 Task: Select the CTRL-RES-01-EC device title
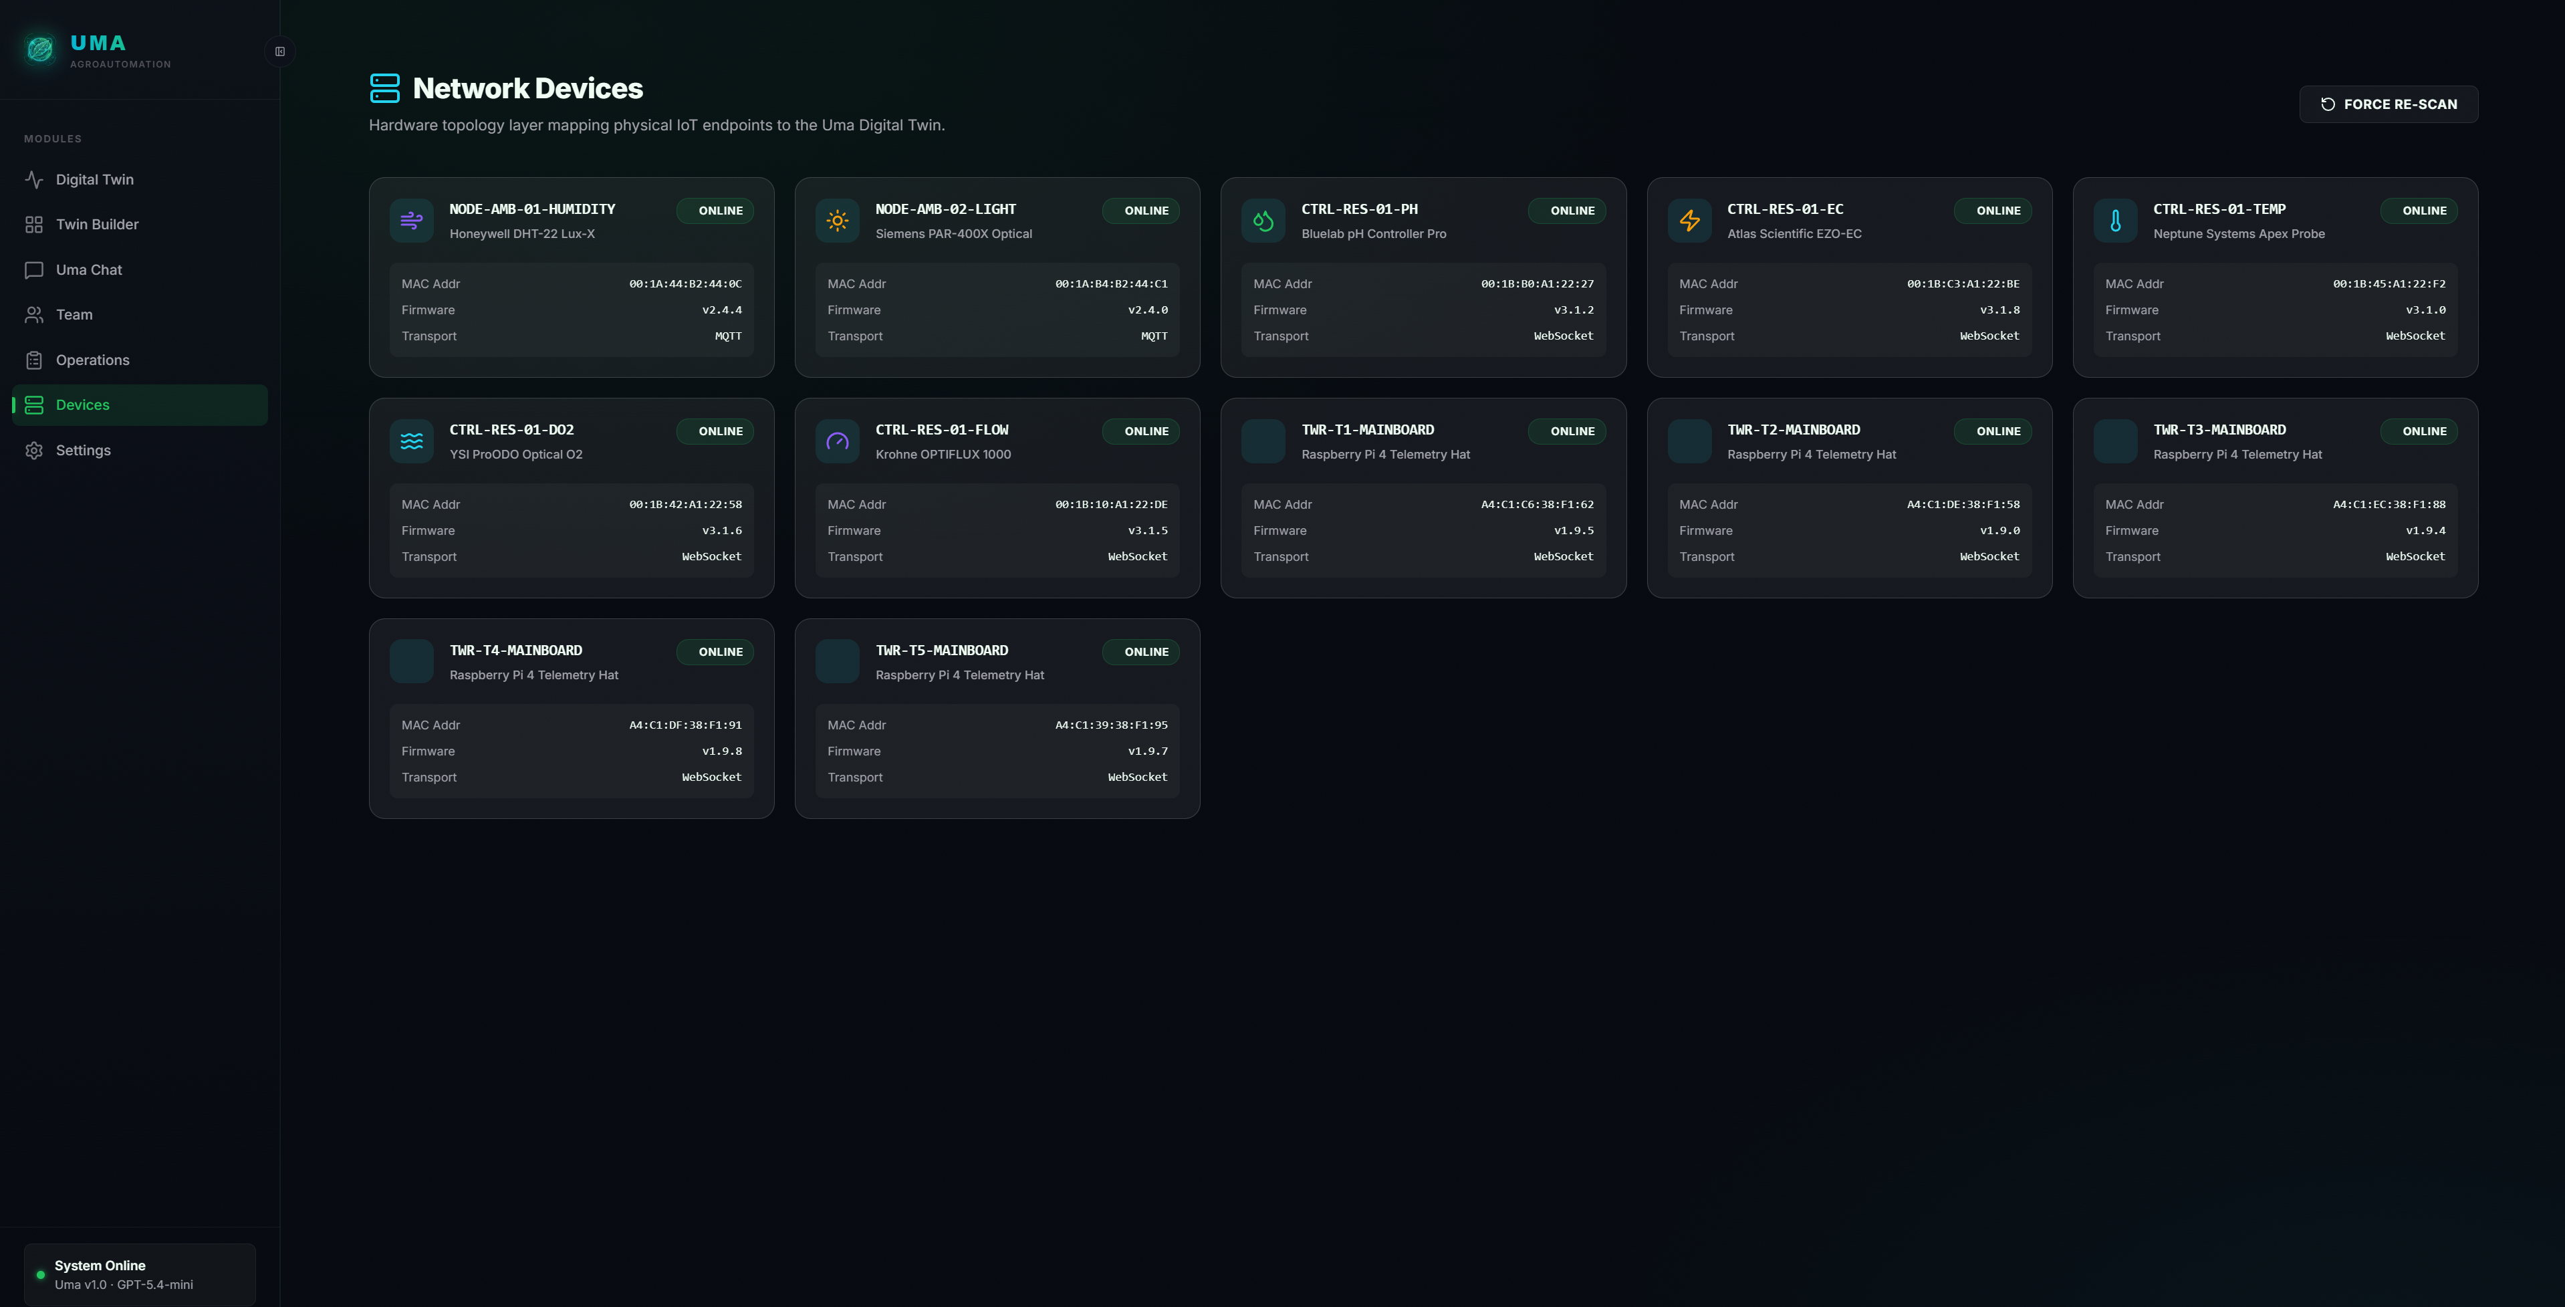[x=1784, y=209]
